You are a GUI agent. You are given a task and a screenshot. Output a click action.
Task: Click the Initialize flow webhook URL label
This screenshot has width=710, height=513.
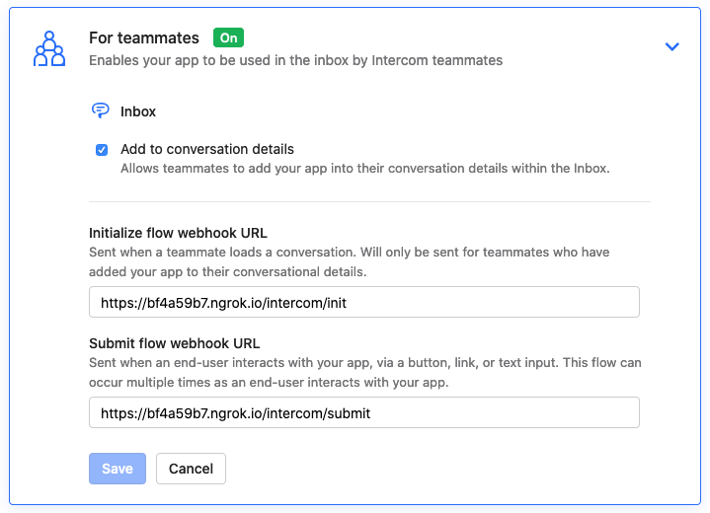178,234
